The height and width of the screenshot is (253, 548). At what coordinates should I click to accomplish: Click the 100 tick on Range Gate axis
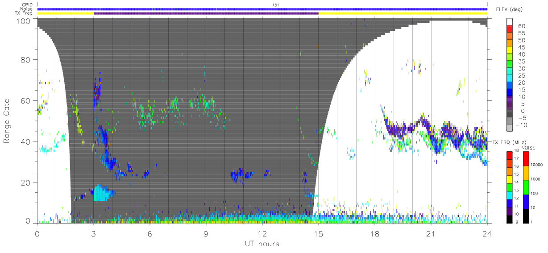[24, 21]
